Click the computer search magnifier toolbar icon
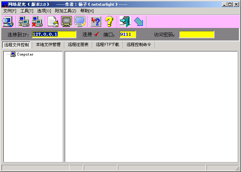Viewport: 241px width, 172px height. point(7,22)
